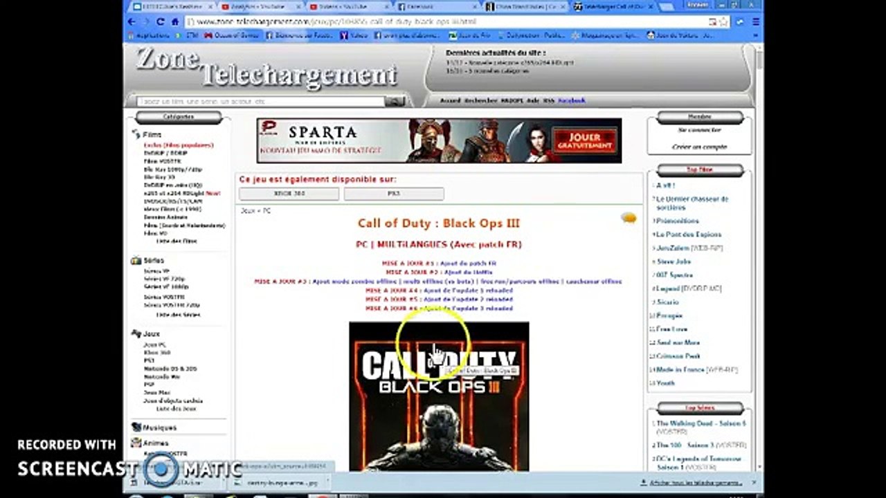Screen dimensions: 886x498
Task: Bookmark this page with the star icon
Action: tap(723, 21)
